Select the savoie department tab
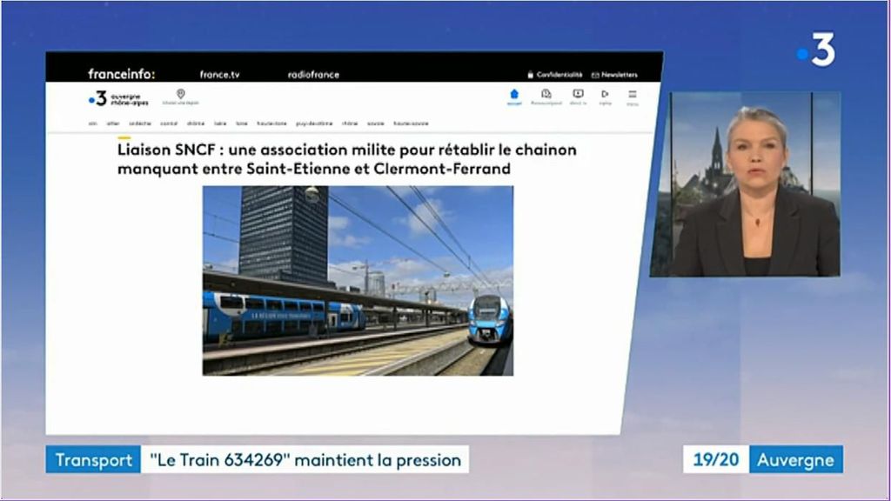Screen dimensions: 891x501 coord(376,124)
